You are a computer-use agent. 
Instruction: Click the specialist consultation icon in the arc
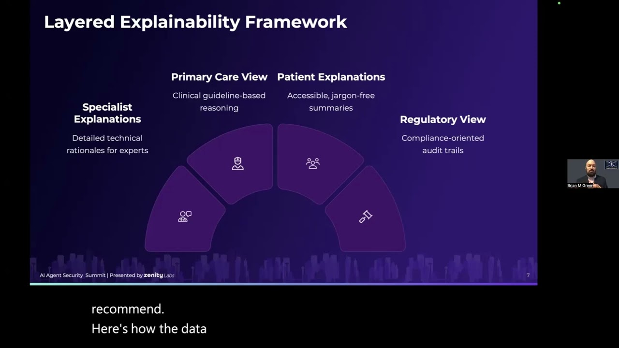[185, 216]
